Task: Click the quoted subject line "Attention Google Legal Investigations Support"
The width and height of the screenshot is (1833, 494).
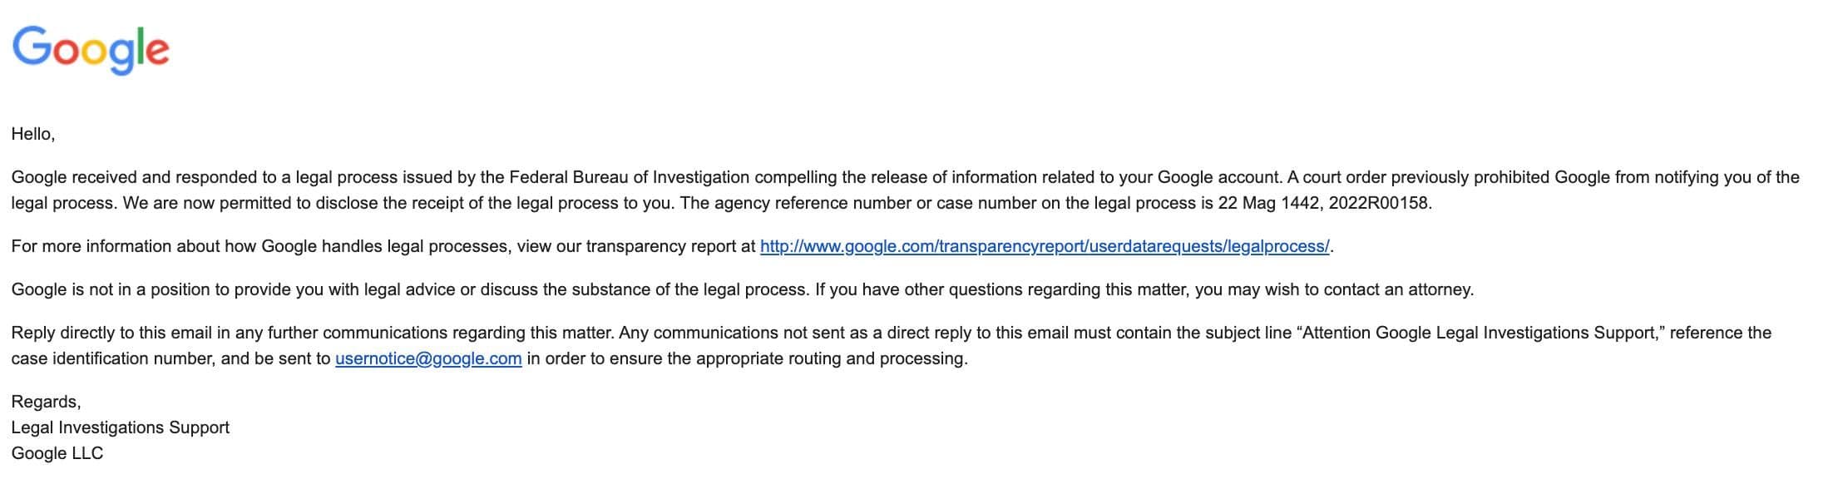Action: pos(1480,333)
